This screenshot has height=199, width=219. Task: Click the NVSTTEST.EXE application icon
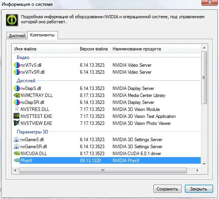pos(17,116)
